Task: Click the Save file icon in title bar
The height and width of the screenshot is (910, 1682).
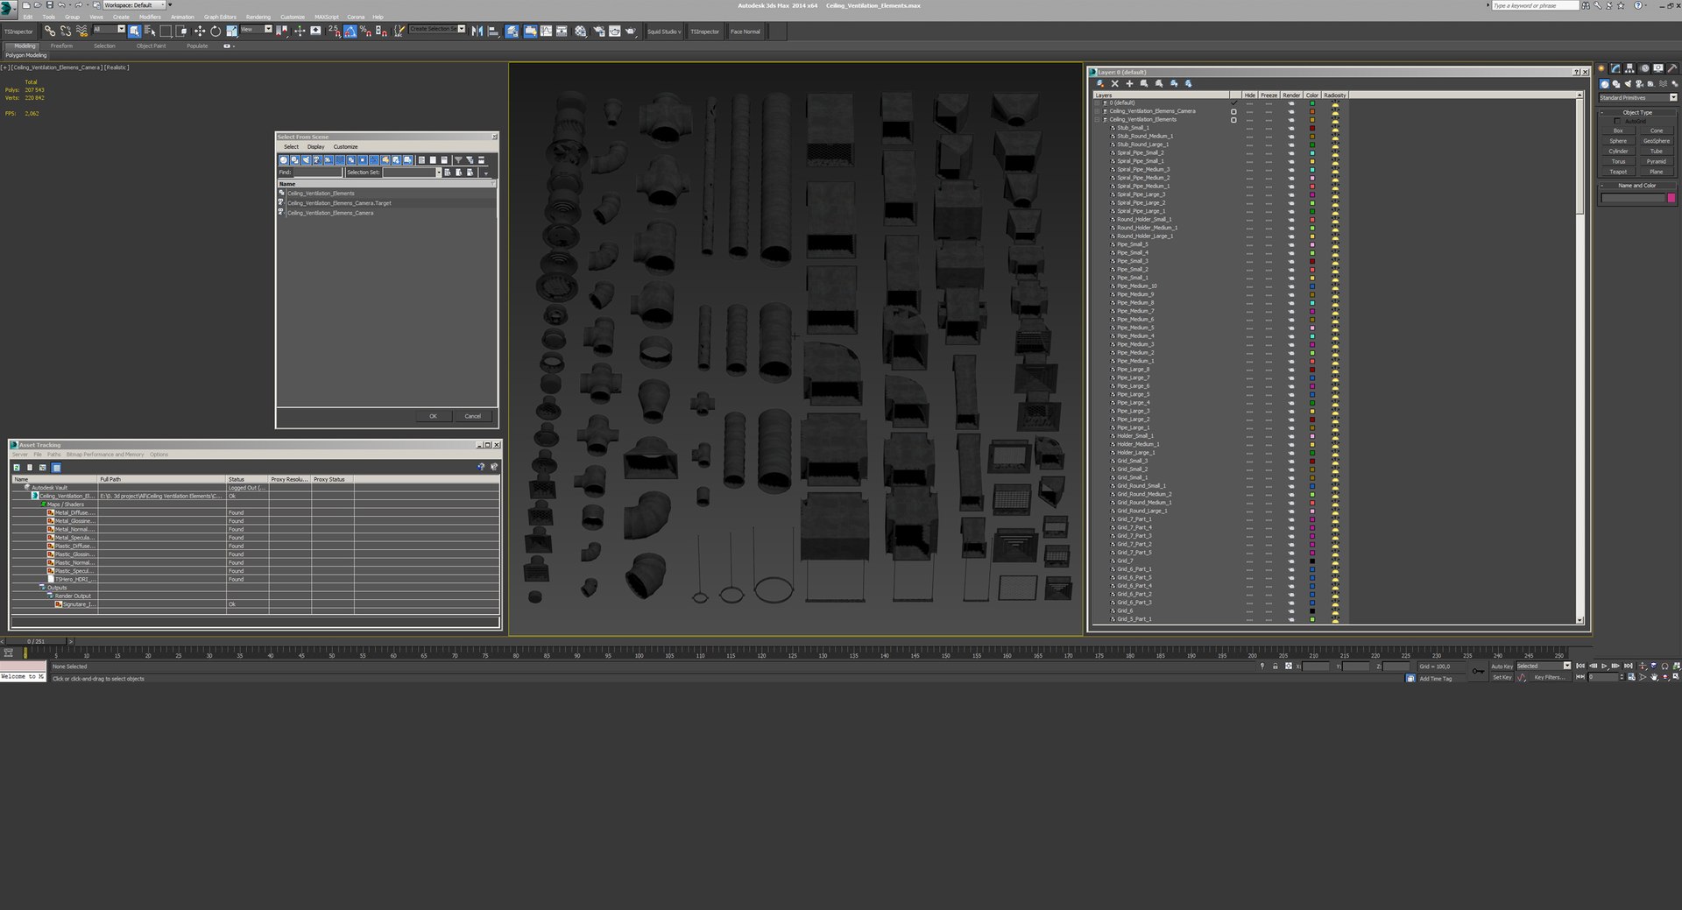Action: pyautogui.click(x=49, y=5)
